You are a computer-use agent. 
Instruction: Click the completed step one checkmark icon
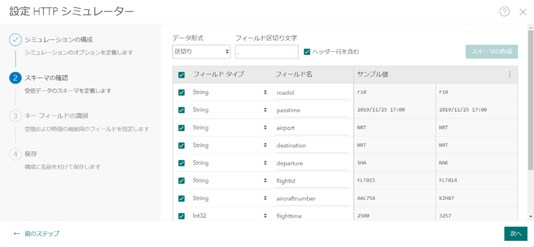tap(16, 40)
